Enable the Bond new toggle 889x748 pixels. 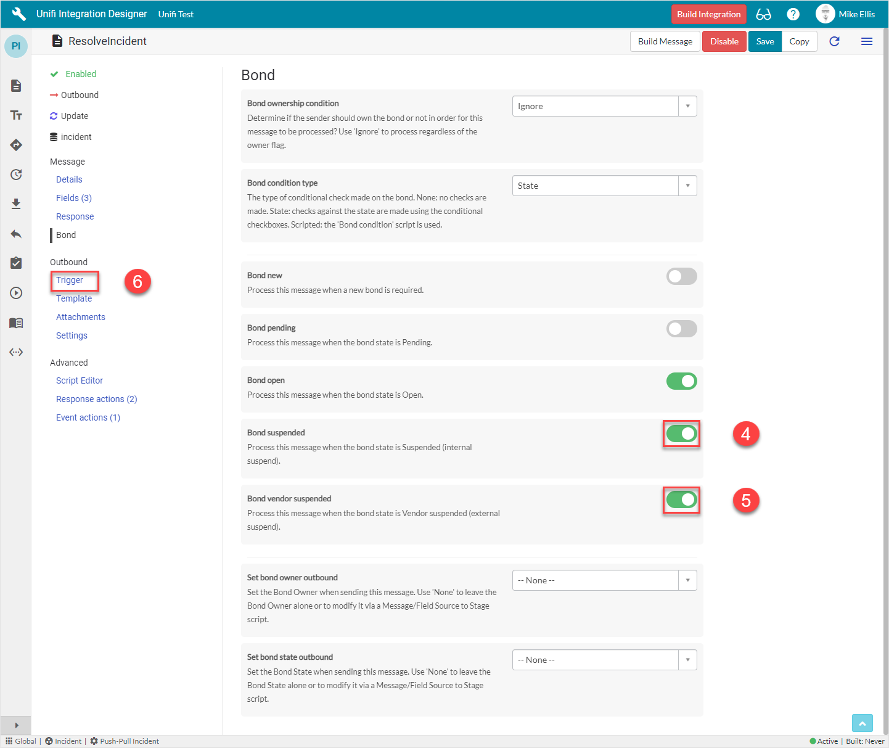coord(681,276)
